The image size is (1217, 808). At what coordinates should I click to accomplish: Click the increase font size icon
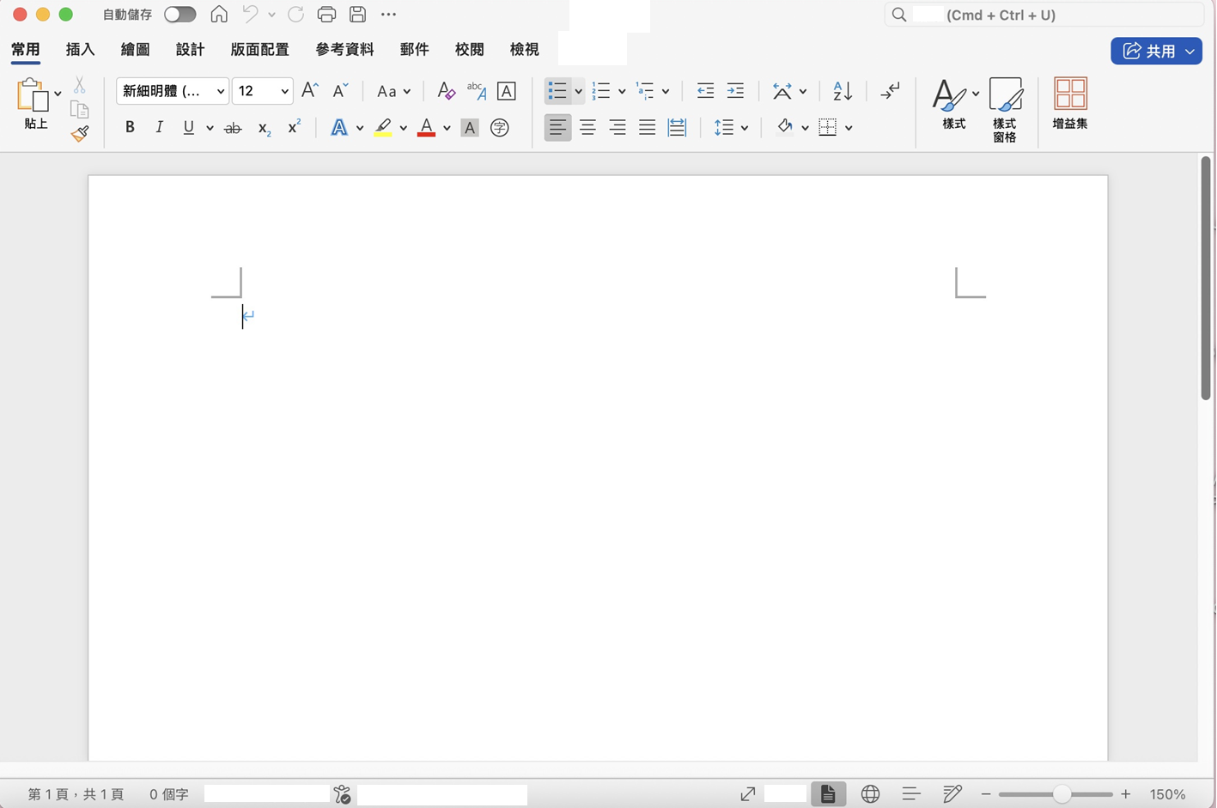310,90
